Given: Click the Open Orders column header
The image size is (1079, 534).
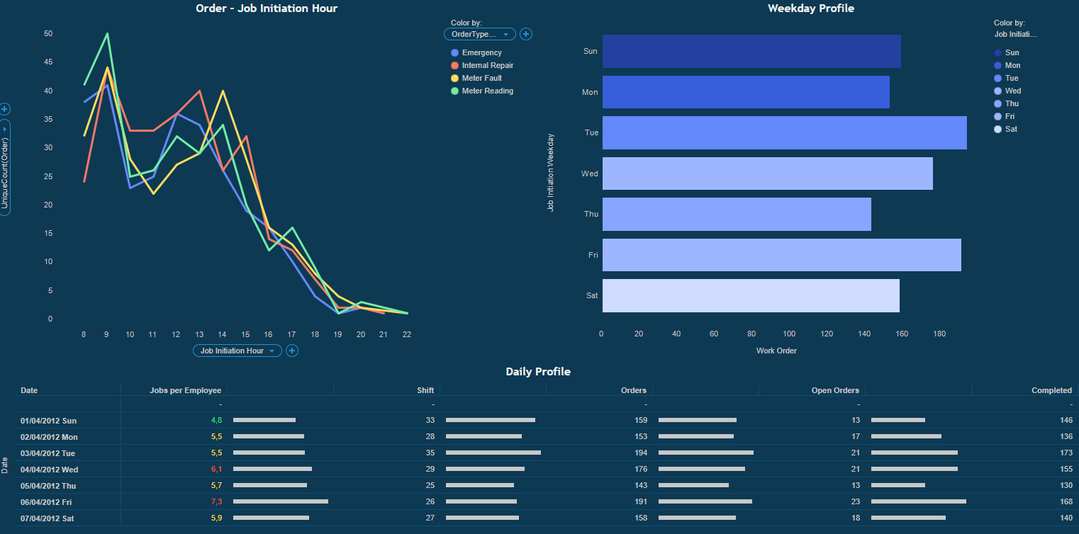Looking at the screenshot, I should point(834,390).
